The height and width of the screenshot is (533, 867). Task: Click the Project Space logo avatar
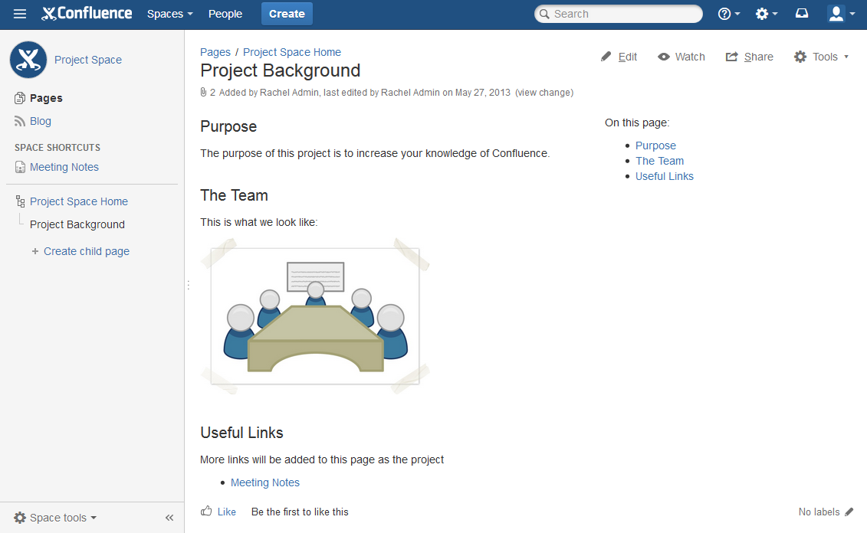[x=28, y=60]
